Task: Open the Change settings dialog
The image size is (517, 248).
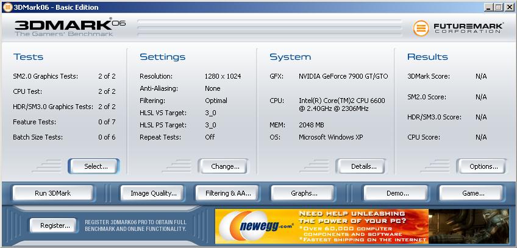Action: click(x=224, y=166)
